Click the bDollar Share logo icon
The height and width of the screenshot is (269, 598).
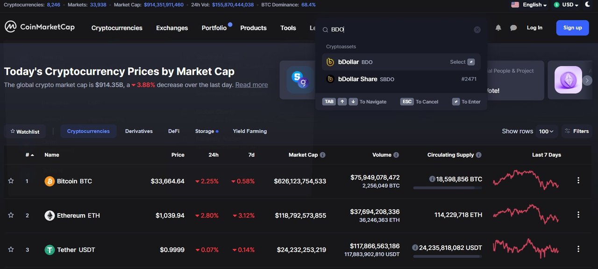(x=330, y=79)
